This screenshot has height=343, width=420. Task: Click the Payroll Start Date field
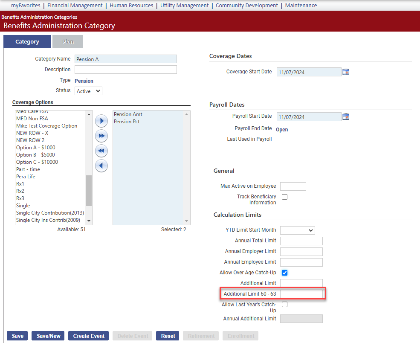[309, 116]
